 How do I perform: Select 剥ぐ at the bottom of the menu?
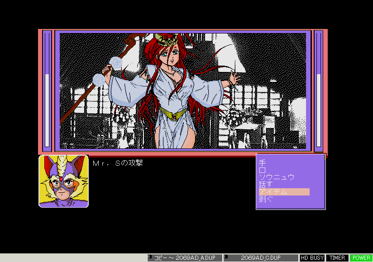pyautogui.click(x=266, y=199)
